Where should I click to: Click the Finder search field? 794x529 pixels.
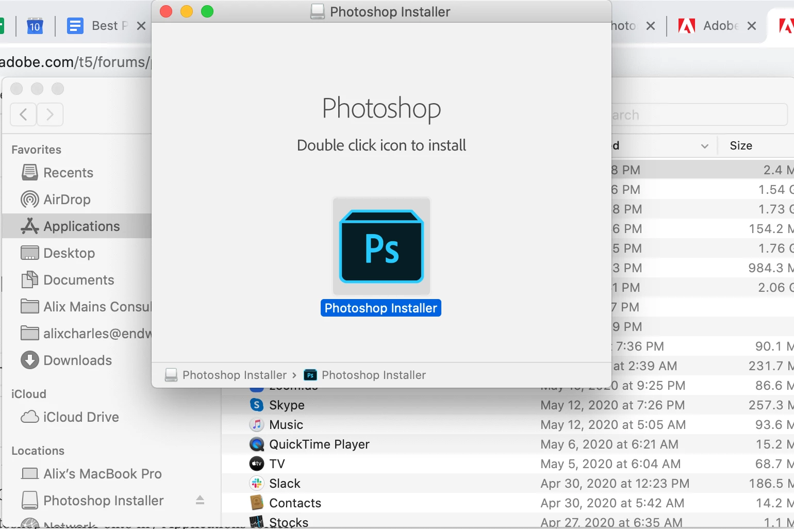(699, 114)
